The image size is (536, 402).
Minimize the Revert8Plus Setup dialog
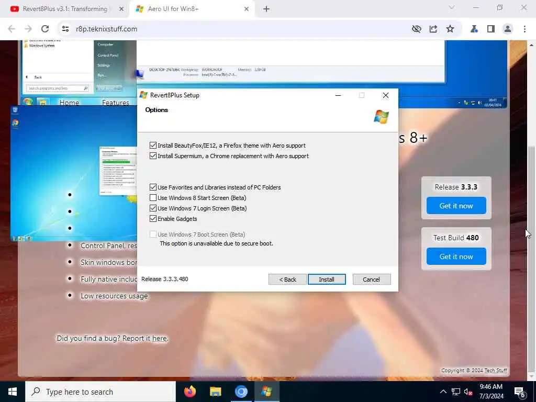pyautogui.click(x=338, y=95)
